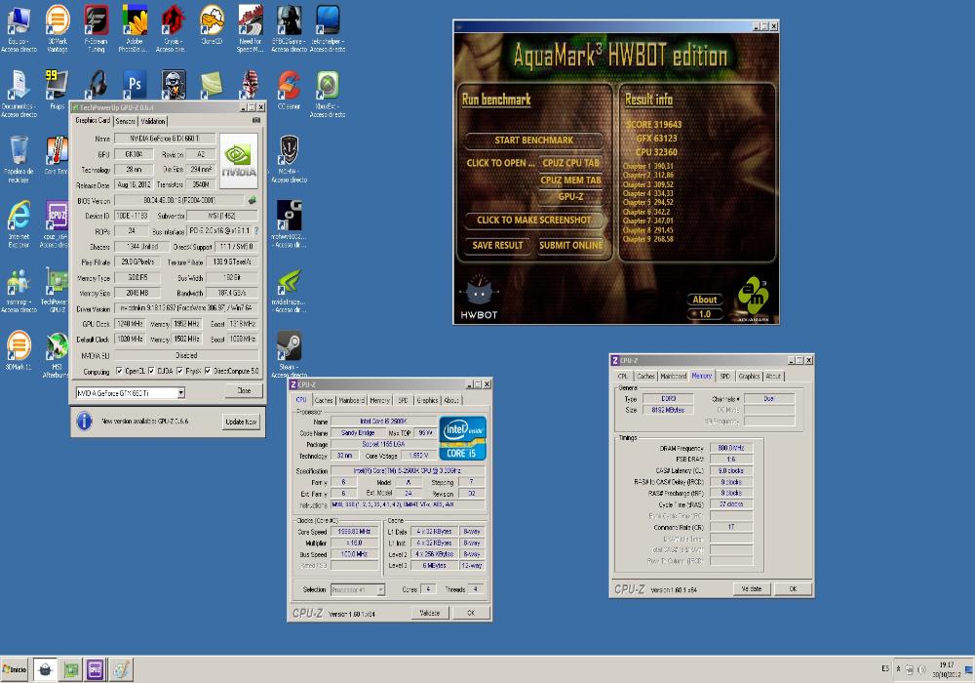Click the ES language indicator in the taskbar
This screenshot has height=683, width=975.
885,668
